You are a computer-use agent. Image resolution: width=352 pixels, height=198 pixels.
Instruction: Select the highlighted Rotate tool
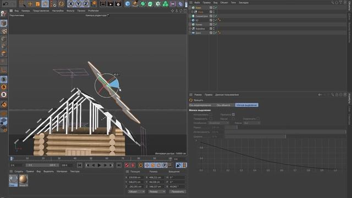[x=45, y=4]
